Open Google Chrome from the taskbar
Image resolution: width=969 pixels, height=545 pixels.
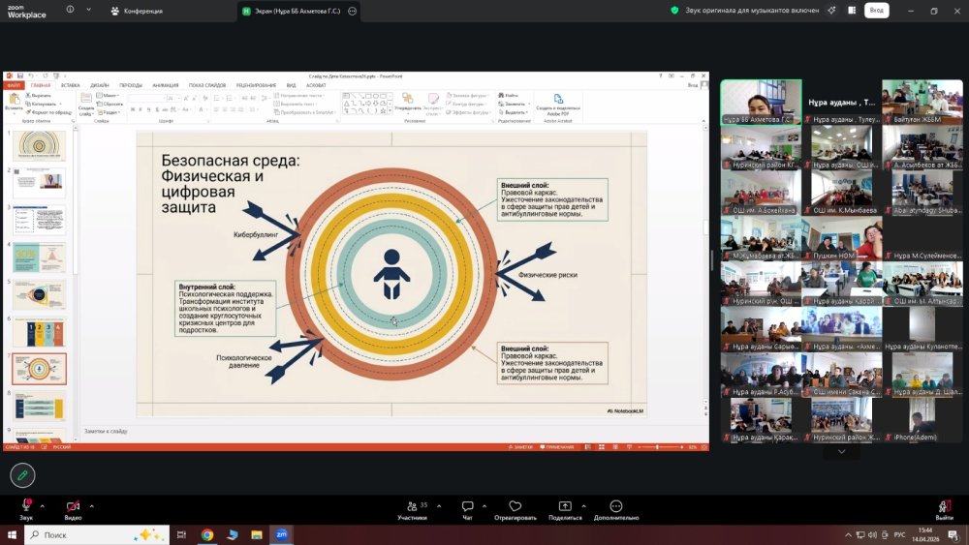click(x=207, y=534)
